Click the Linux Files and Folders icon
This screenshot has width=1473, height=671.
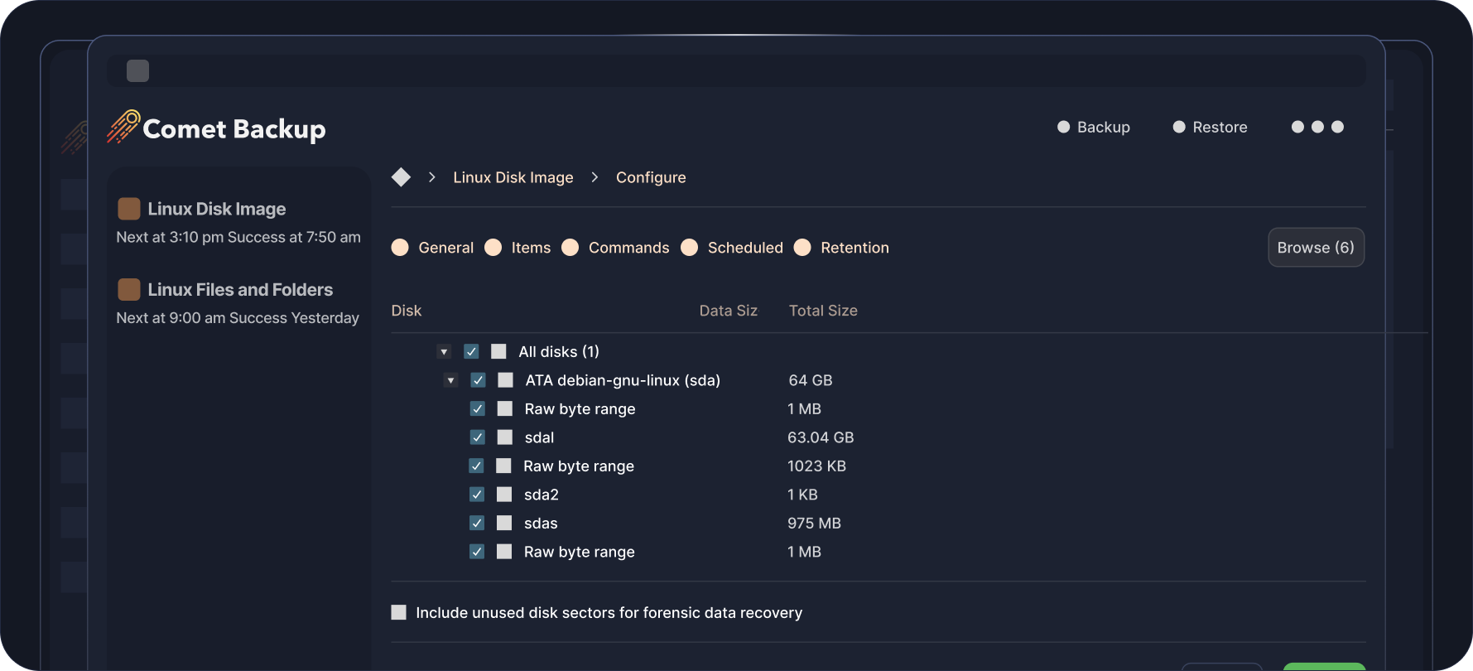point(129,290)
